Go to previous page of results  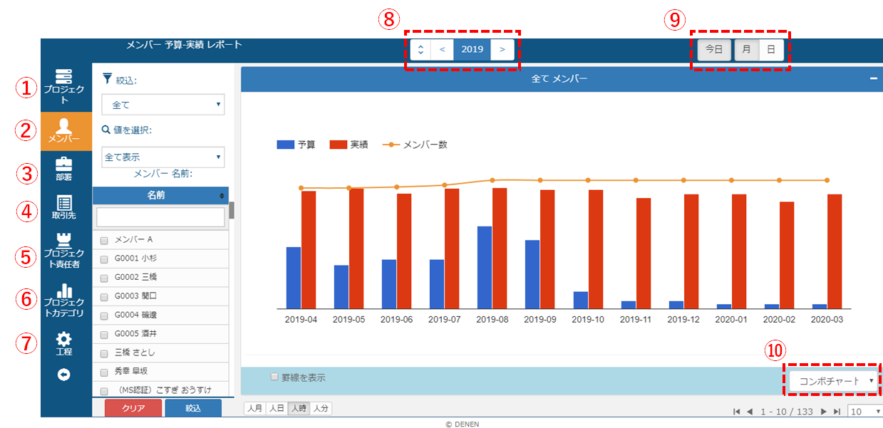tap(750, 412)
